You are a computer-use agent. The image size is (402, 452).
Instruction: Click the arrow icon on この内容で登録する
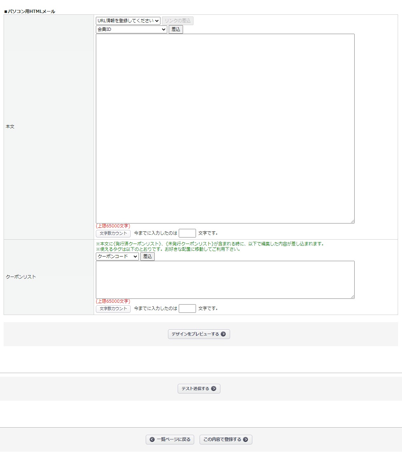point(246,439)
